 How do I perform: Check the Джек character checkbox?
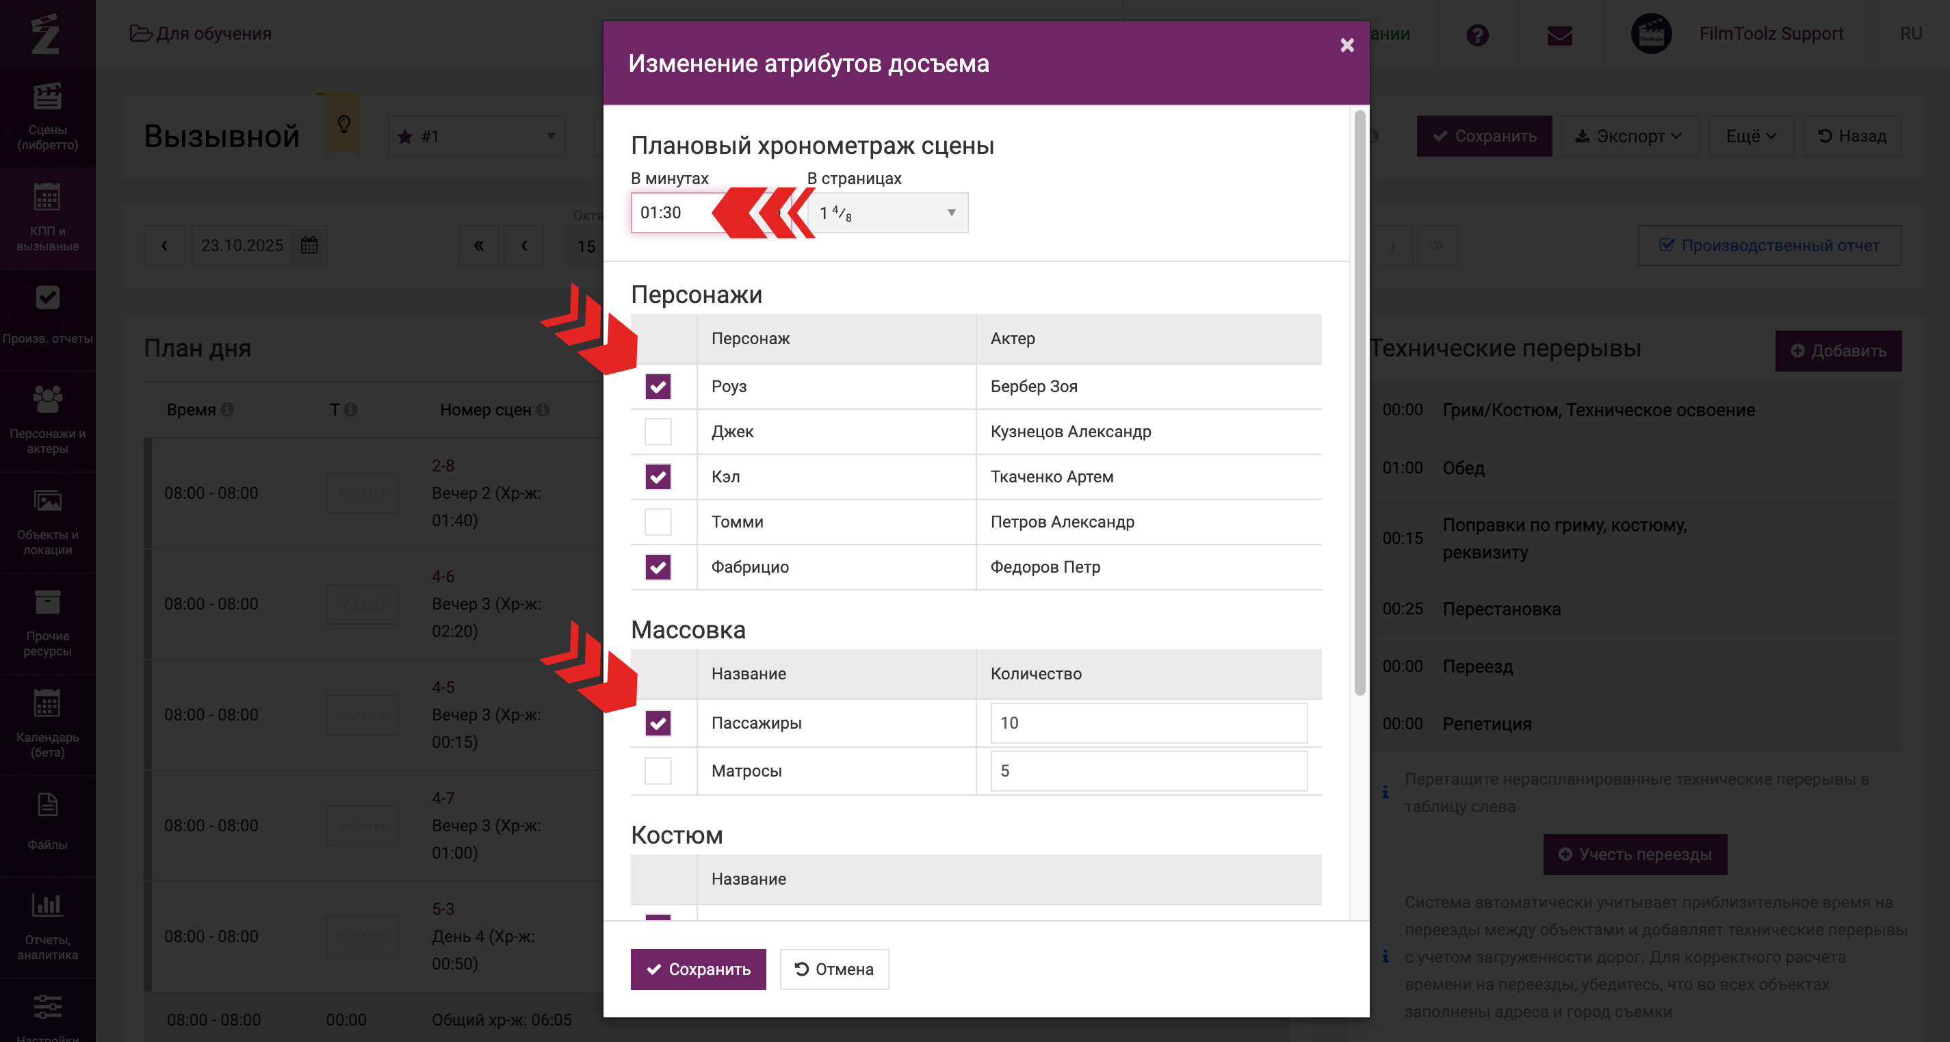click(x=658, y=431)
